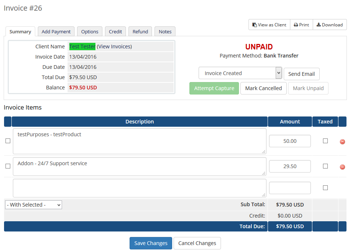The image size is (352, 252).
Task: Click the Credit $0.00 USD value
Action: pos(290,216)
